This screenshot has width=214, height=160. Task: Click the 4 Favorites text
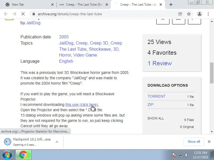point(162,53)
